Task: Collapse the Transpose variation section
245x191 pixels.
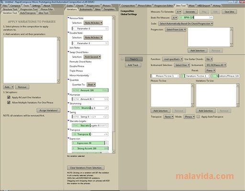Action: (x=68, y=129)
